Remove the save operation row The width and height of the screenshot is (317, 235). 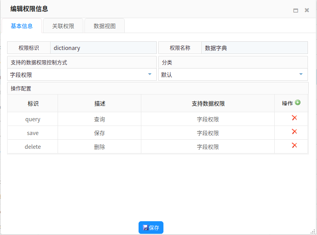[x=294, y=131]
